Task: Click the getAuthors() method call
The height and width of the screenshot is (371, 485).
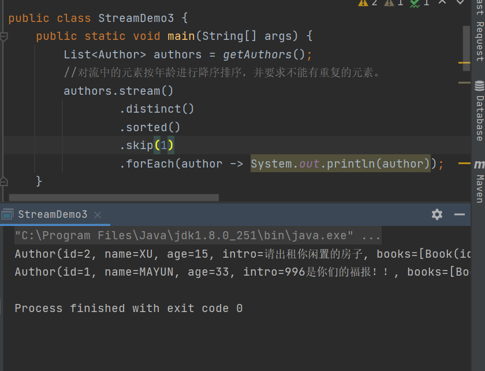Action: tap(264, 55)
